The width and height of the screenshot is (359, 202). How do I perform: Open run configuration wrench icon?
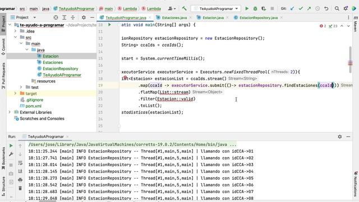[x=11, y=154]
